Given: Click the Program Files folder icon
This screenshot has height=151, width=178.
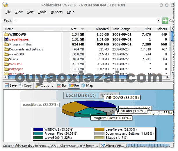Looking at the screenshot, I should 6,44.
